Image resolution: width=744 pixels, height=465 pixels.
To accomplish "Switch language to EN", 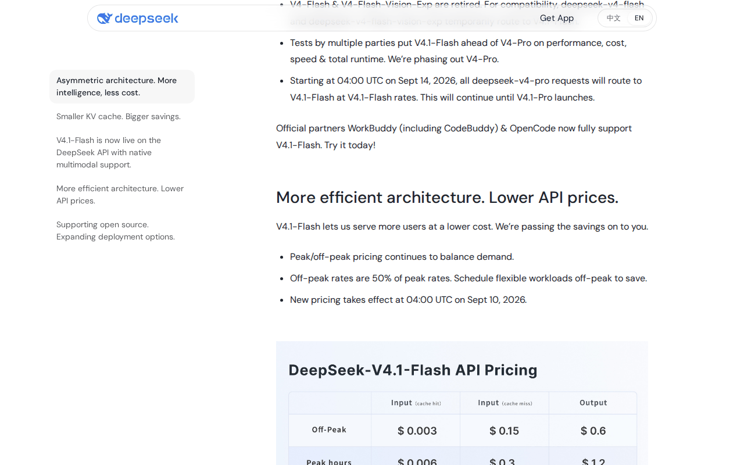I will (639, 18).
